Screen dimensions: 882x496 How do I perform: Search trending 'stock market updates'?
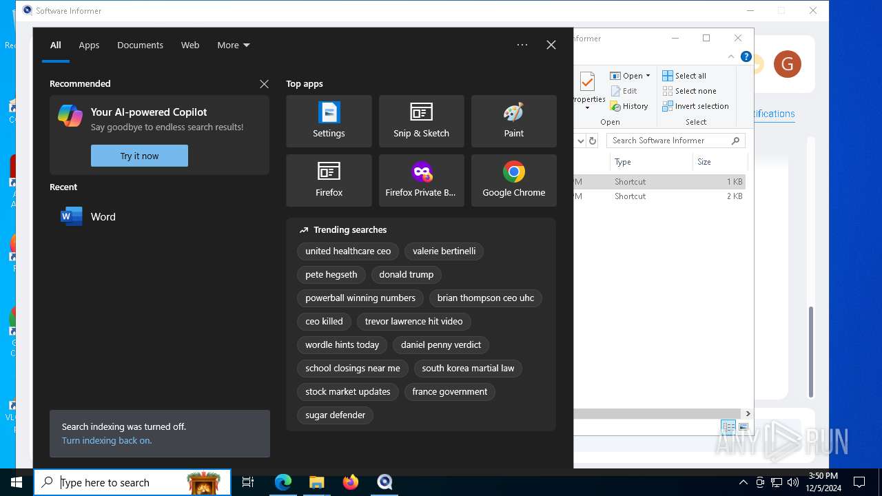pos(348,392)
